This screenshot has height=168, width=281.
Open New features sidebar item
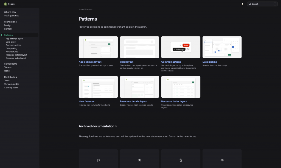[x=12, y=52]
